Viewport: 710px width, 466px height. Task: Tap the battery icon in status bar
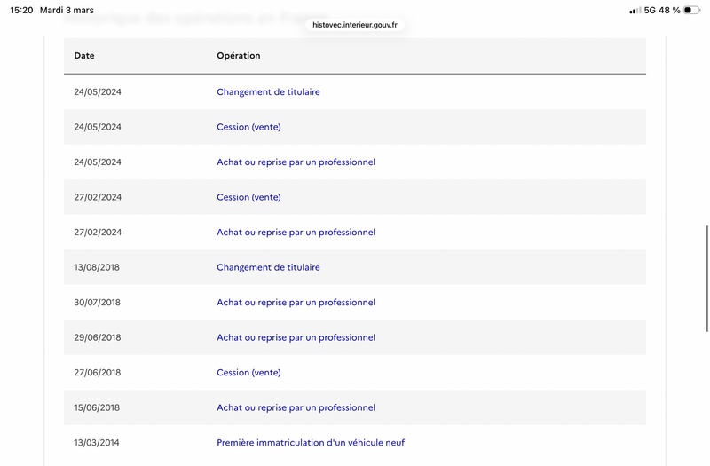coord(691,10)
